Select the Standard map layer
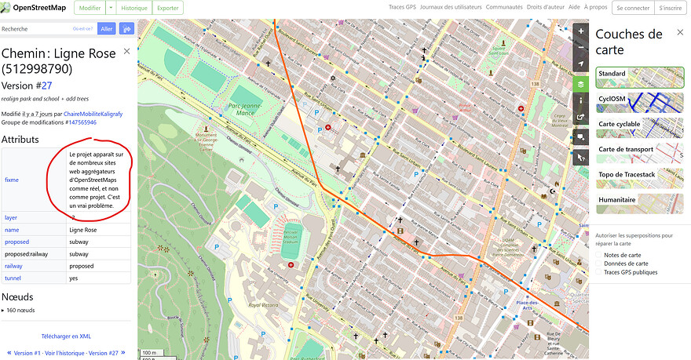The width and height of the screenshot is (691, 360). (640, 78)
